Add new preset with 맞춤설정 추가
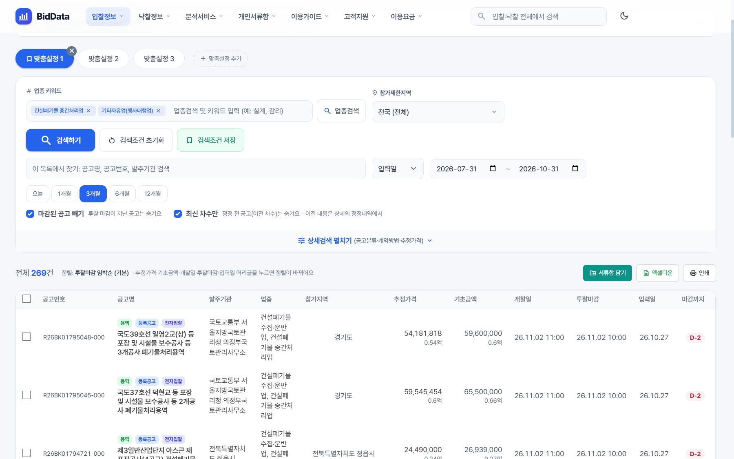The height and width of the screenshot is (459, 734). click(220, 59)
